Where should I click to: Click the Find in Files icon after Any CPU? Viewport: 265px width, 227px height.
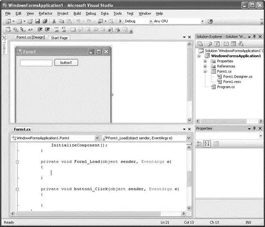210,21
